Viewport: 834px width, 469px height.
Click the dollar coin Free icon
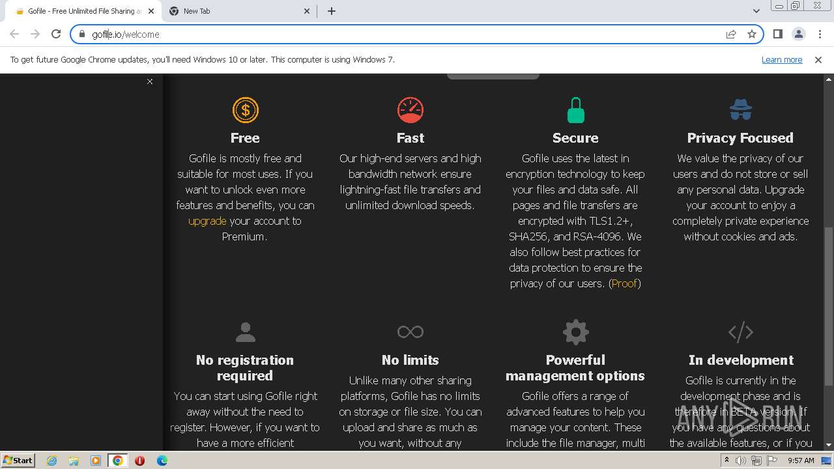coord(246,110)
